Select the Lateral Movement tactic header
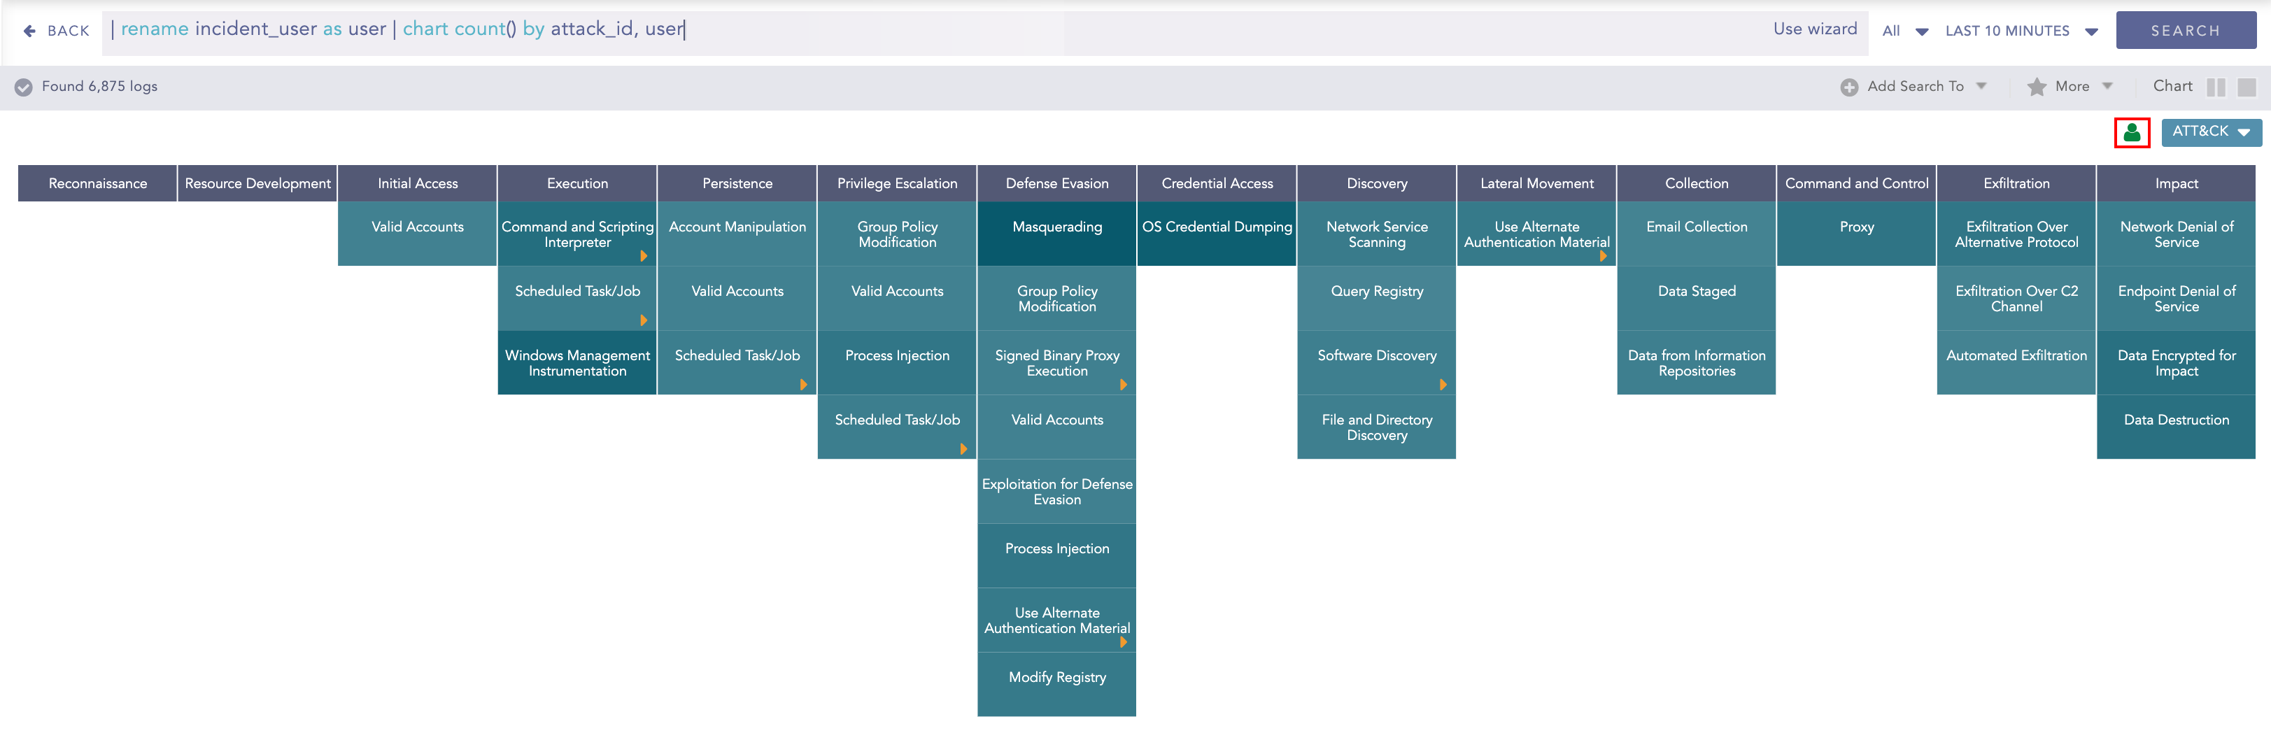 [x=1536, y=183]
